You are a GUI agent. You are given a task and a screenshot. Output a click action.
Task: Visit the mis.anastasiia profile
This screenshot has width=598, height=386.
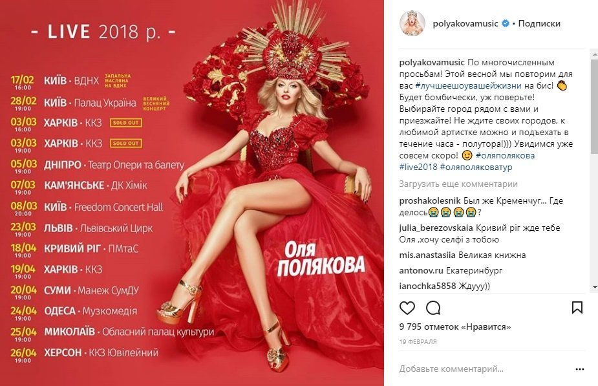(427, 255)
